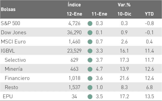Select the green dot in Selectivo row
The image size is (162, 101).
coord(90,60)
